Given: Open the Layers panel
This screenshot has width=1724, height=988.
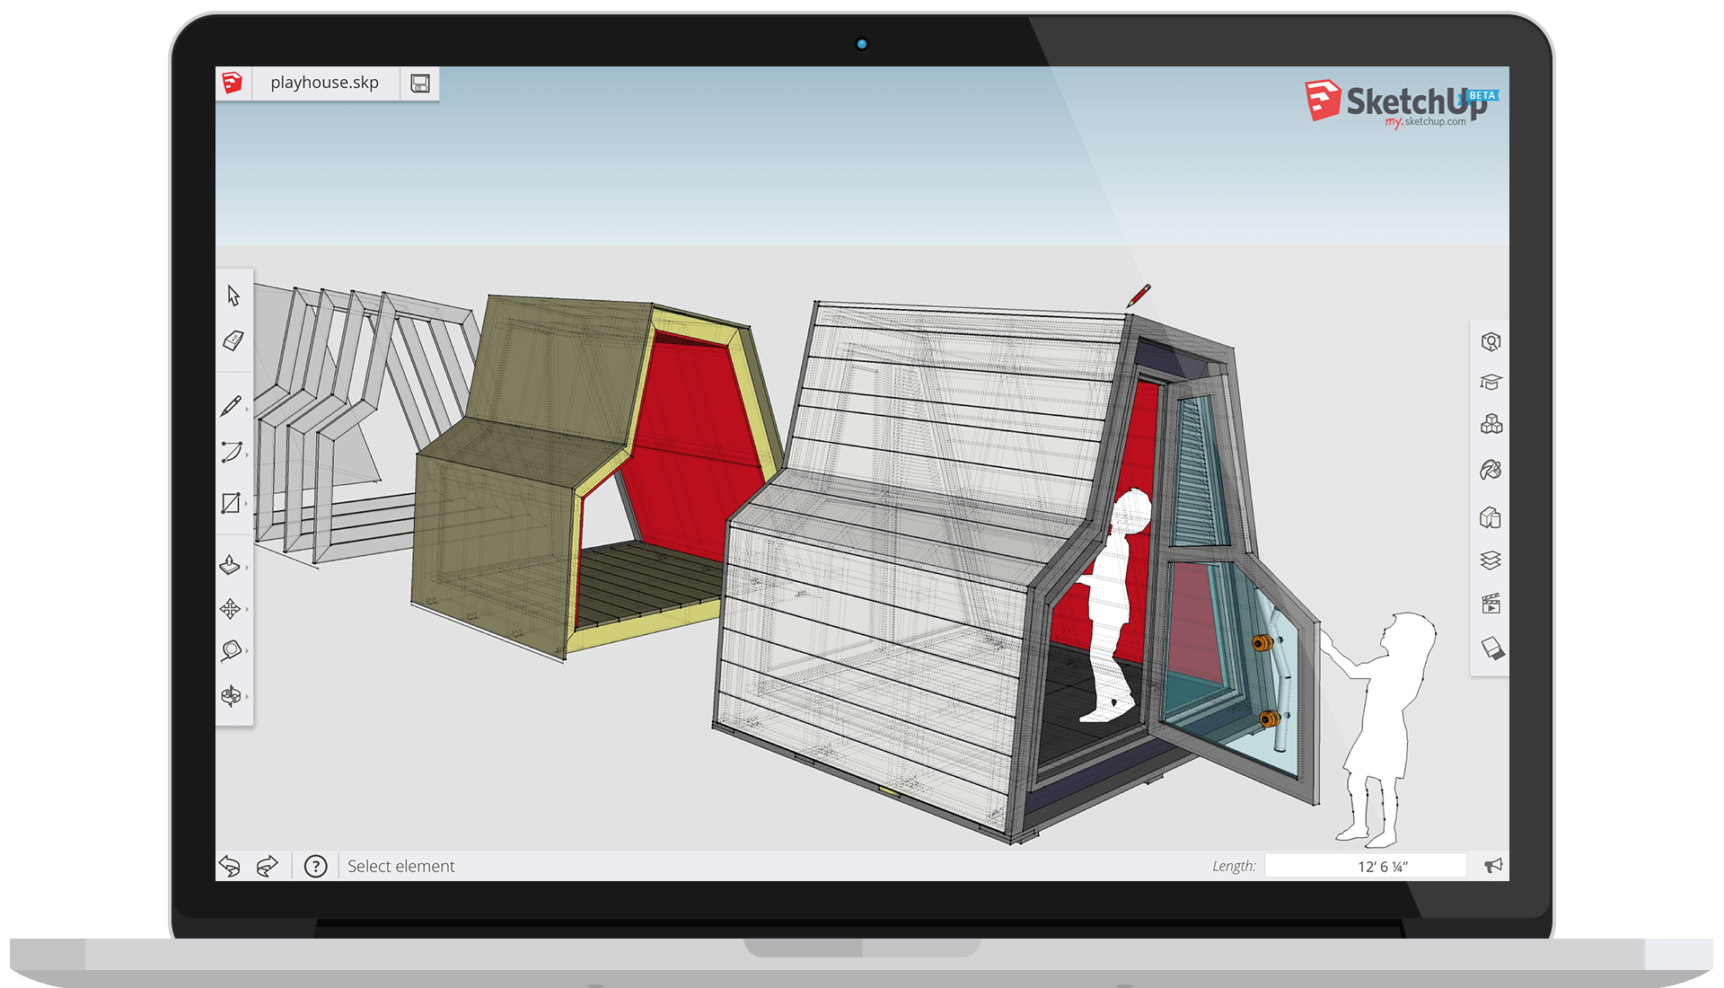Looking at the screenshot, I should click(1491, 560).
